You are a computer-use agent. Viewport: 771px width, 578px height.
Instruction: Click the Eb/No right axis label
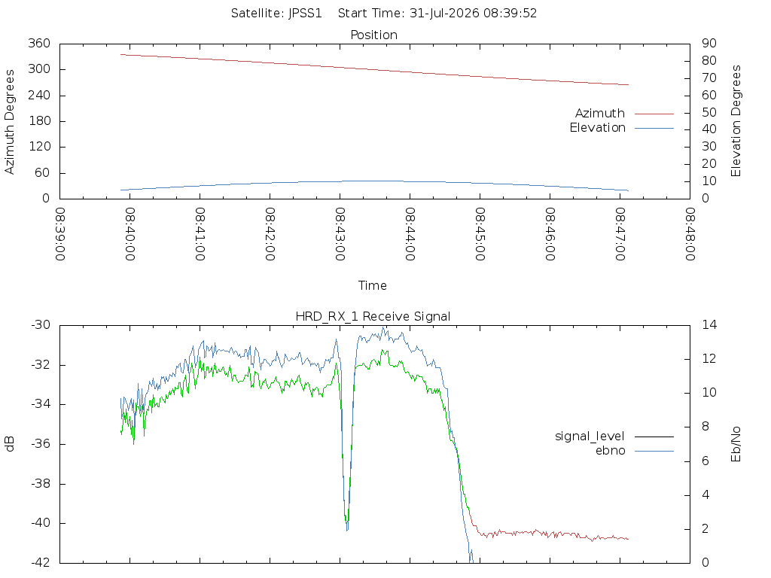(736, 444)
